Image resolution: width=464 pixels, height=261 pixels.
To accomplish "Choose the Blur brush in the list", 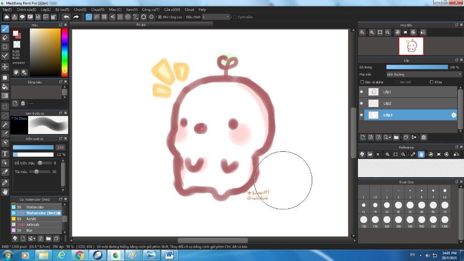I will [36, 230].
